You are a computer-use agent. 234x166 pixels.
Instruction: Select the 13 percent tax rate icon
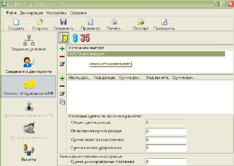64,38
